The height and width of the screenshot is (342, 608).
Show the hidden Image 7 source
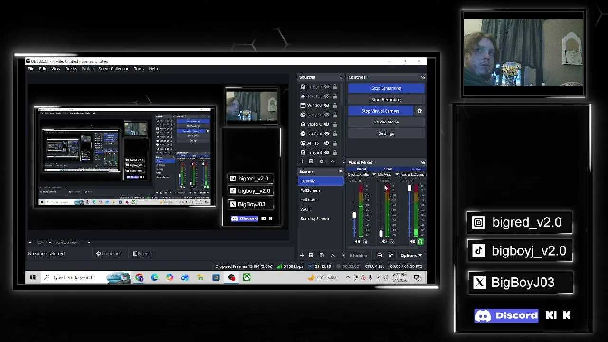pos(327,86)
